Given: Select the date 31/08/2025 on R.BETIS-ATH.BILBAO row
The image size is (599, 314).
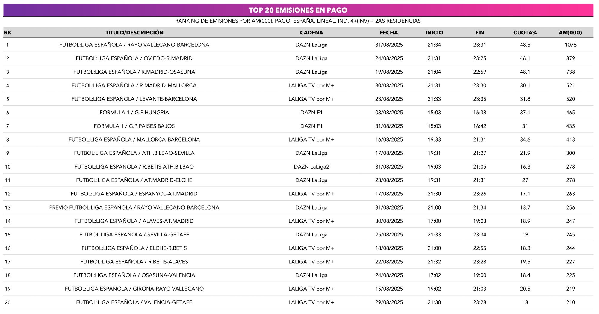Looking at the screenshot, I should (388, 166).
